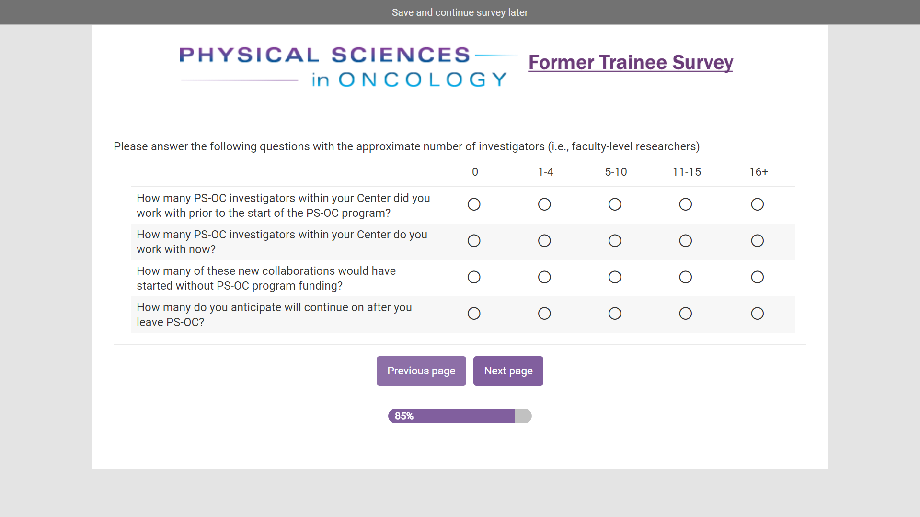
Task: Click the Physical Sciences in Oncology logo
Action: pos(343,67)
